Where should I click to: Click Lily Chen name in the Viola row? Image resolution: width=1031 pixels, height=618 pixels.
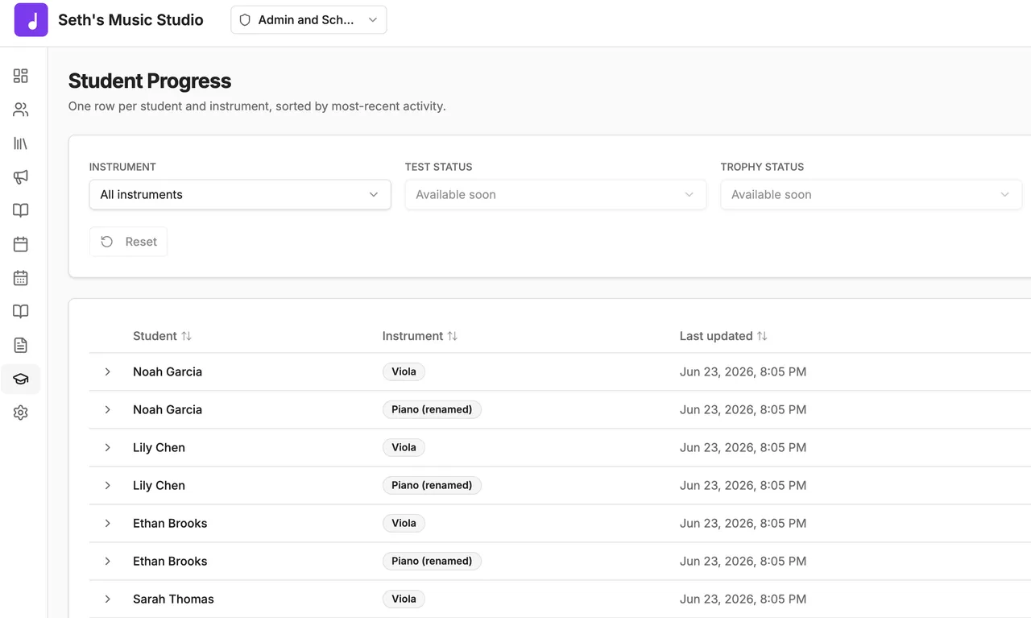point(159,447)
